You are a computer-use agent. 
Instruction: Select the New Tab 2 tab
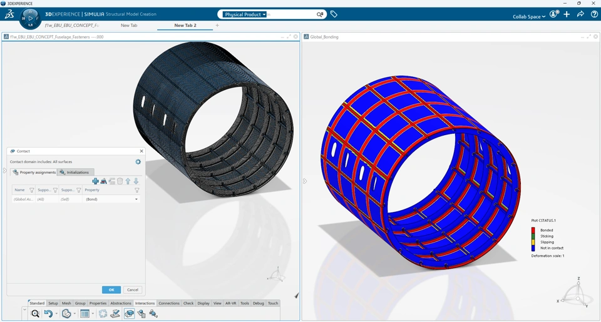coord(185,25)
